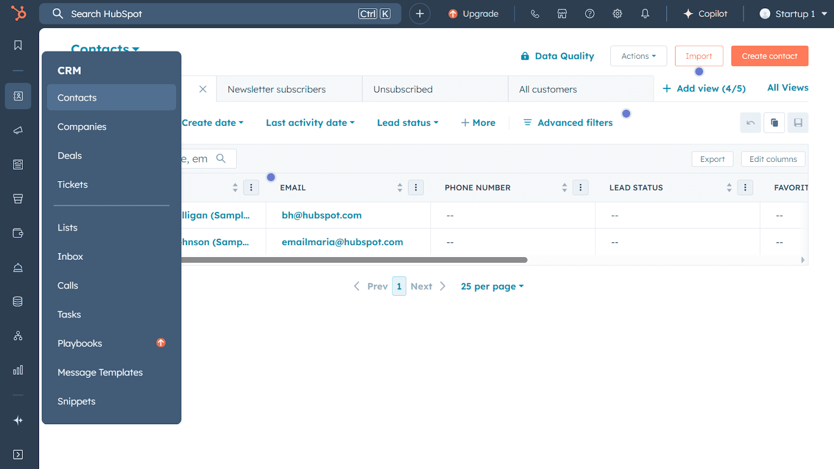Open the settings gear icon
This screenshot has height=469, width=834.
click(x=617, y=14)
